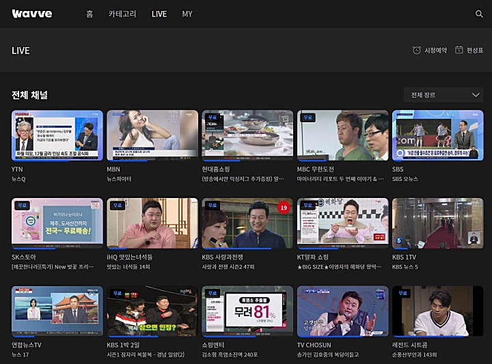Image resolution: width=492 pixels, height=364 pixels.
Task: Click the MBC 무한도전 channel title
Action: (315, 169)
